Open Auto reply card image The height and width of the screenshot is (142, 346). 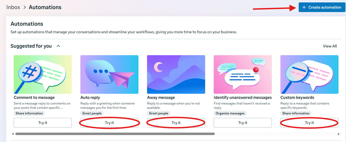pos(109,74)
